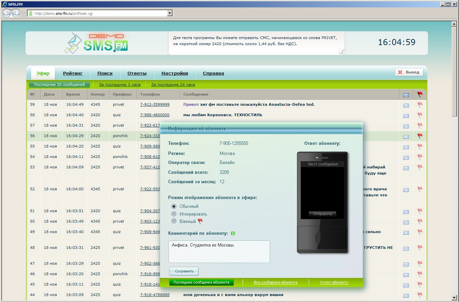This screenshot has height=302, width=459.
Task: Click Сохранить button in subscriber dialog
Action: click(184, 271)
